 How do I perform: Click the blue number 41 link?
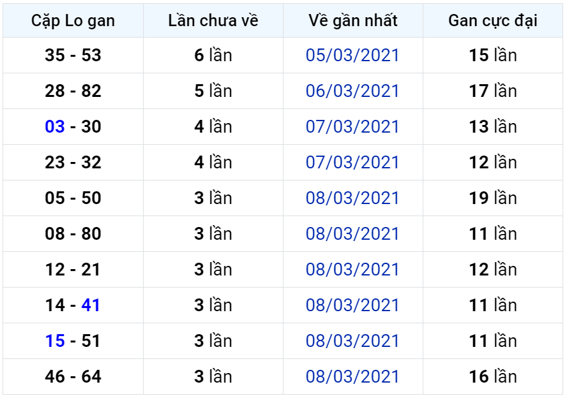[x=91, y=305]
